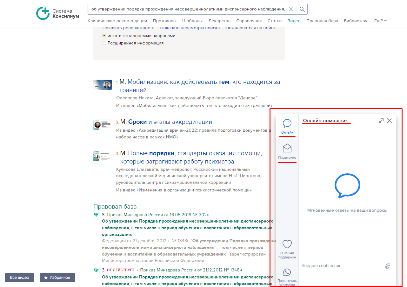Open Правовая база tab
Image resolution: width=407 pixels, height=287 pixels.
click(x=322, y=21)
